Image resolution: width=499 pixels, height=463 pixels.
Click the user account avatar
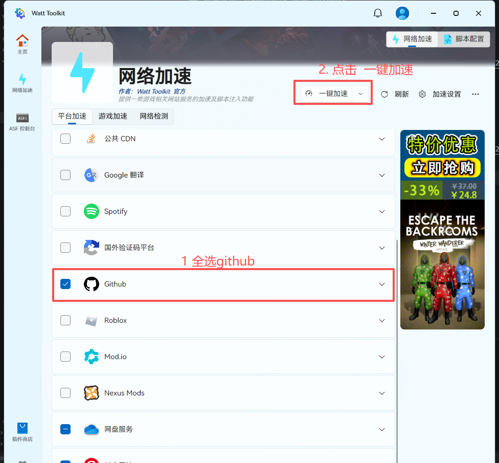pyautogui.click(x=402, y=13)
